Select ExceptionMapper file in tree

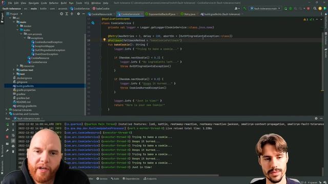(x=43, y=46)
